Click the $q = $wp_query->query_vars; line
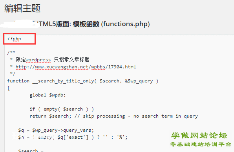Viewport: 234px width, 152px height. (56, 130)
